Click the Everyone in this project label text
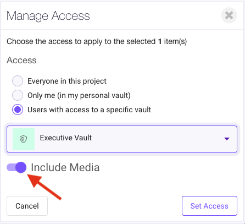The width and height of the screenshot is (245, 224). [67, 81]
